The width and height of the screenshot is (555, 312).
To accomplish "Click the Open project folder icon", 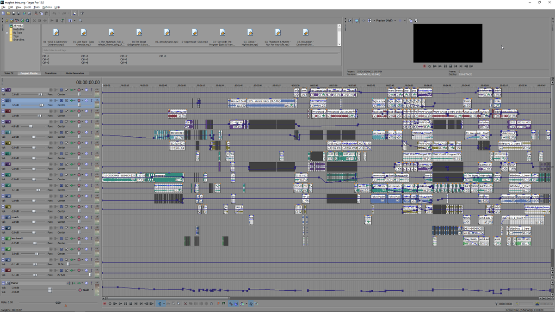I will (8, 13).
